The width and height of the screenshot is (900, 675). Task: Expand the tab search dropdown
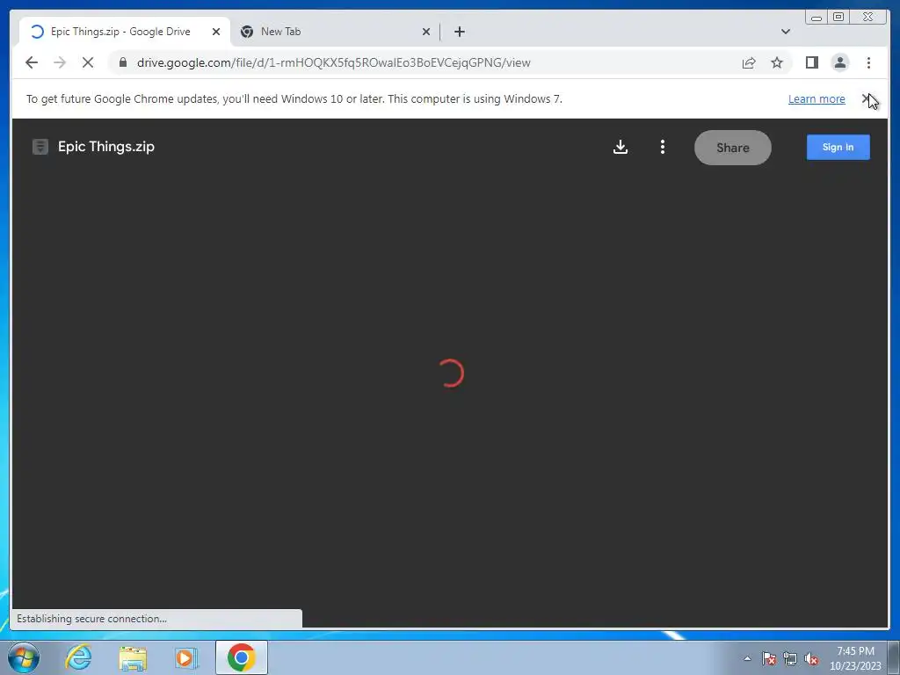(785, 32)
